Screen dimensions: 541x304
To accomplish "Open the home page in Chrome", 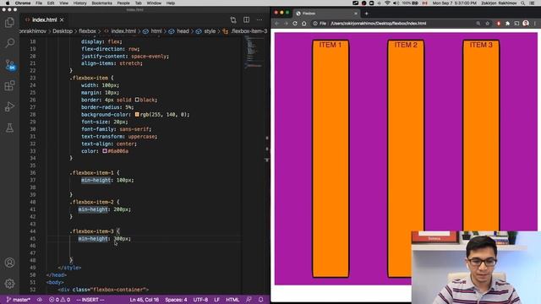I will (x=304, y=24).
